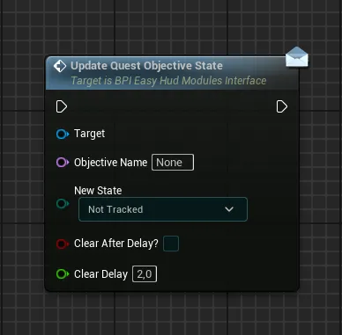Click the teal New State pin
342x335 pixels.
pyautogui.click(x=63, y=203)
